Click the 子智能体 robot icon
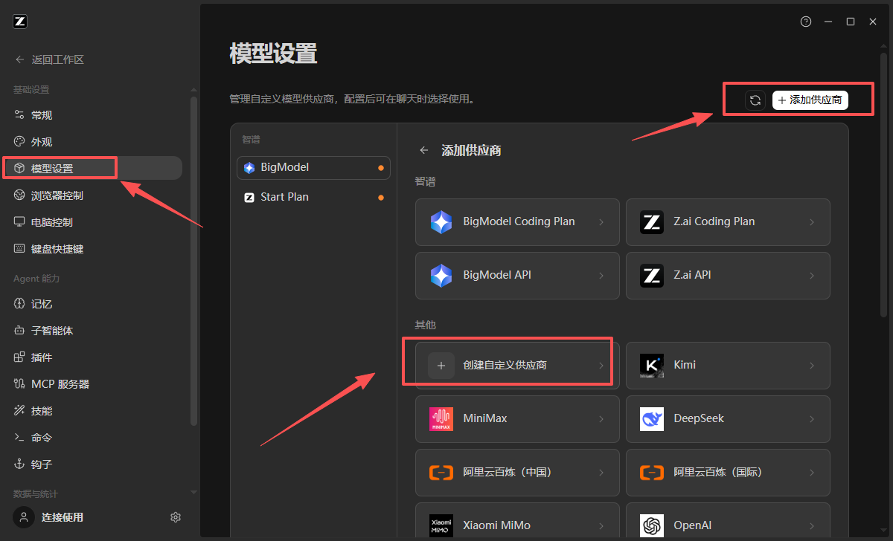Viewport: 893px width, 541px height. click(x=20, y=331)
